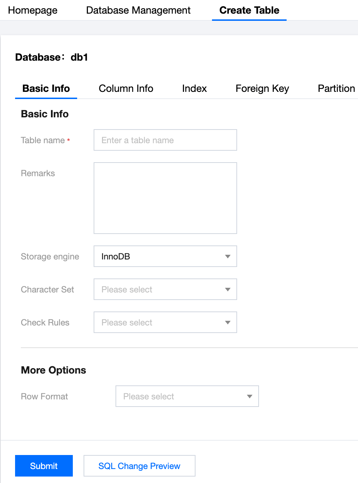This screenshot has height=483, width=358.
Task: Click the SQL Change Preview button
Action: coord(139,466)
